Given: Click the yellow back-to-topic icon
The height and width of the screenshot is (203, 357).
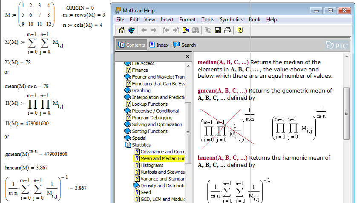Looking at the screenshot, I should [186, 30].
